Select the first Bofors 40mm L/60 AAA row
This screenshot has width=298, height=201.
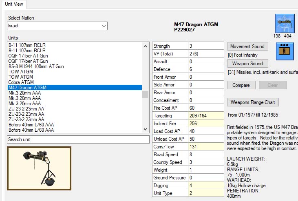pyautogui.click(x=75, y=125)
